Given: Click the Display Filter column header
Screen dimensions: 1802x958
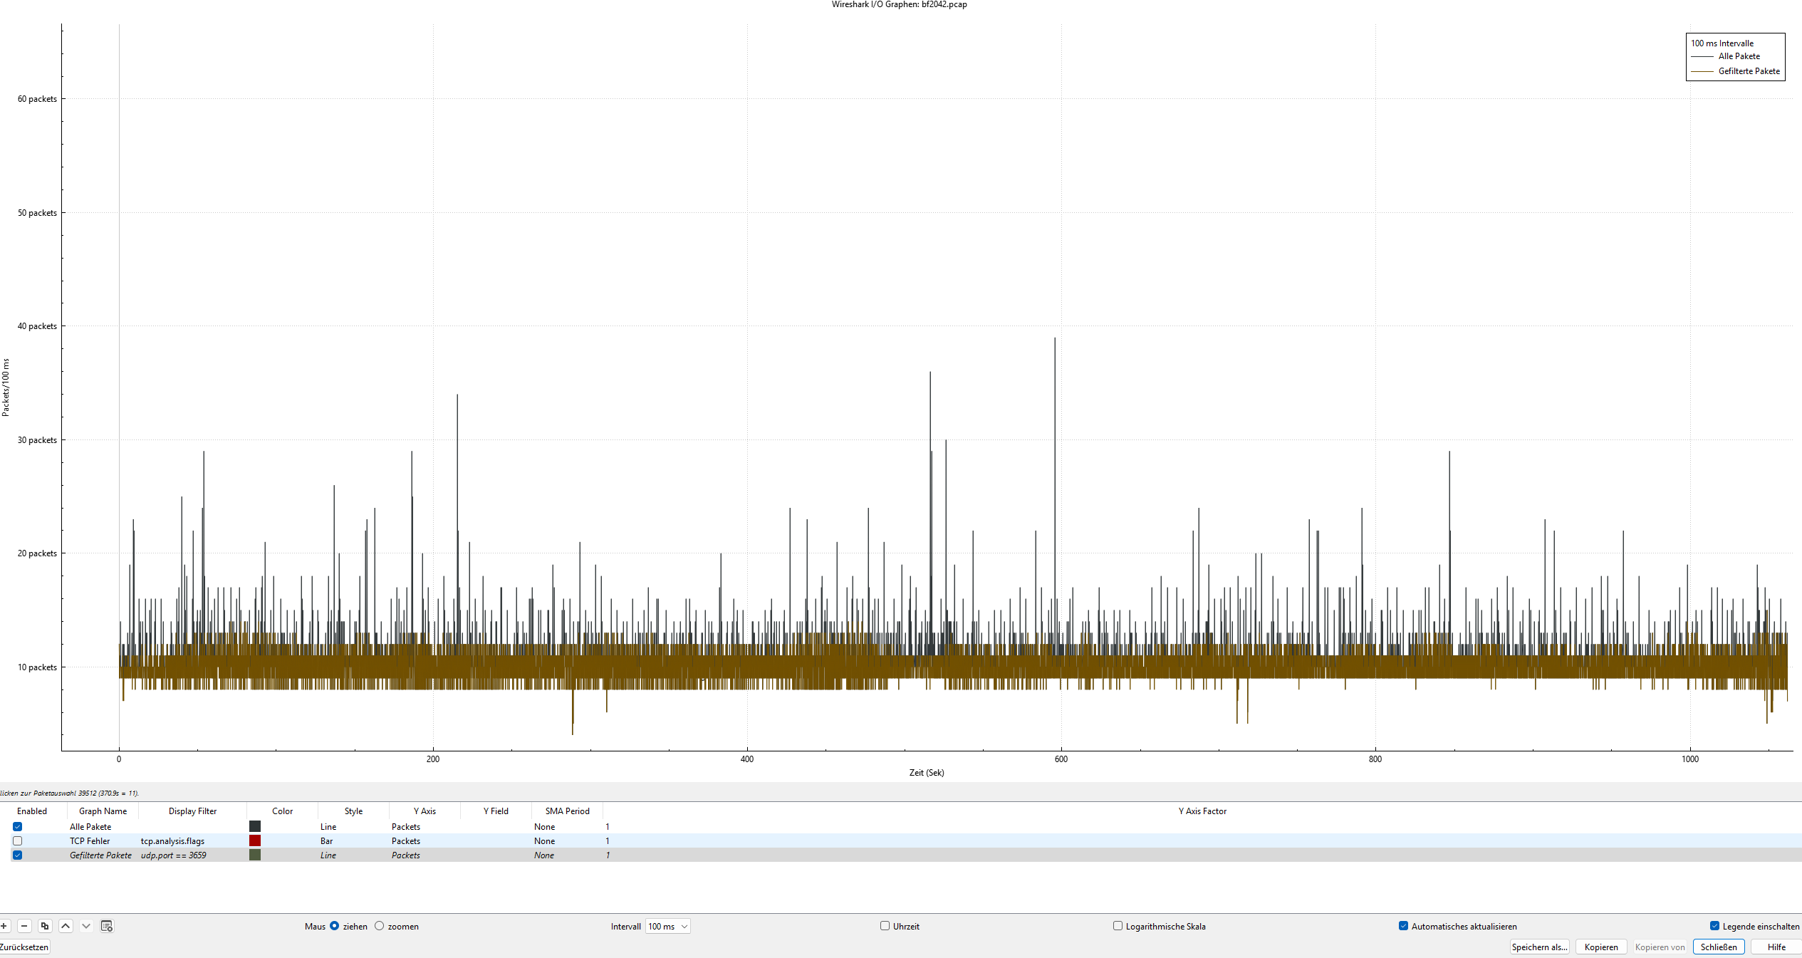Looking at the screenshot, I should [x=192, y=811].
